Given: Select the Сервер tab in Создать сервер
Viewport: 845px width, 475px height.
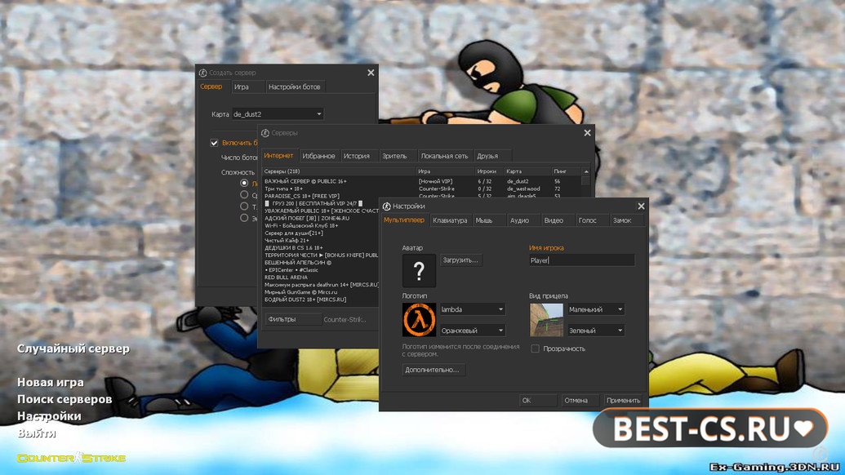Looking at the screenshot, I should pyautogui.click(x=211, y=87).
